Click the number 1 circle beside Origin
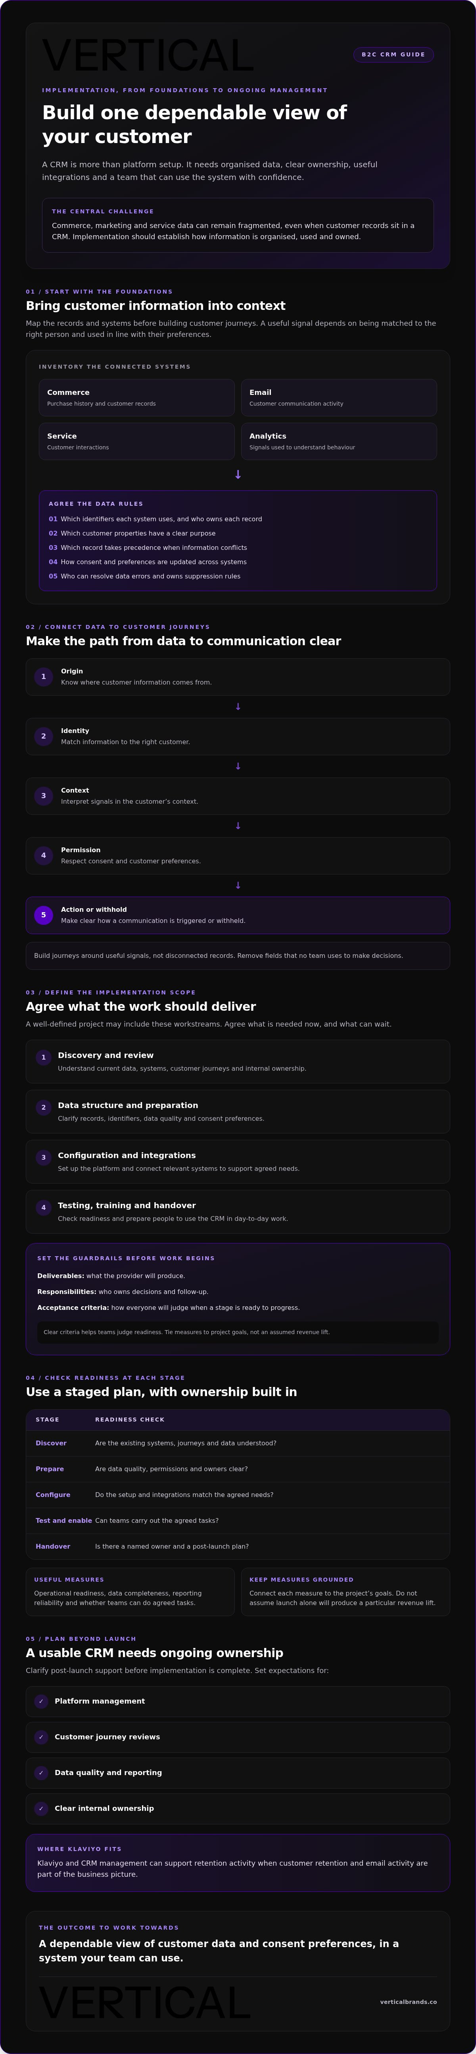Screen dimensions: 476x2054 (44, 677)
